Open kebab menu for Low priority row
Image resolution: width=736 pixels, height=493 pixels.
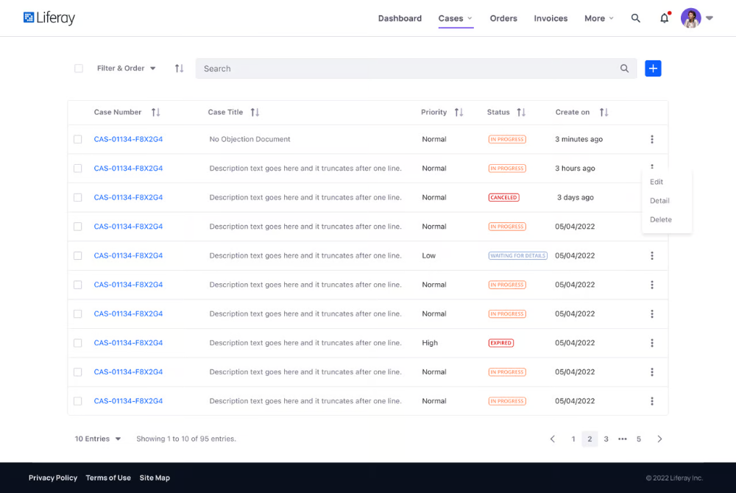pos(652,255)
